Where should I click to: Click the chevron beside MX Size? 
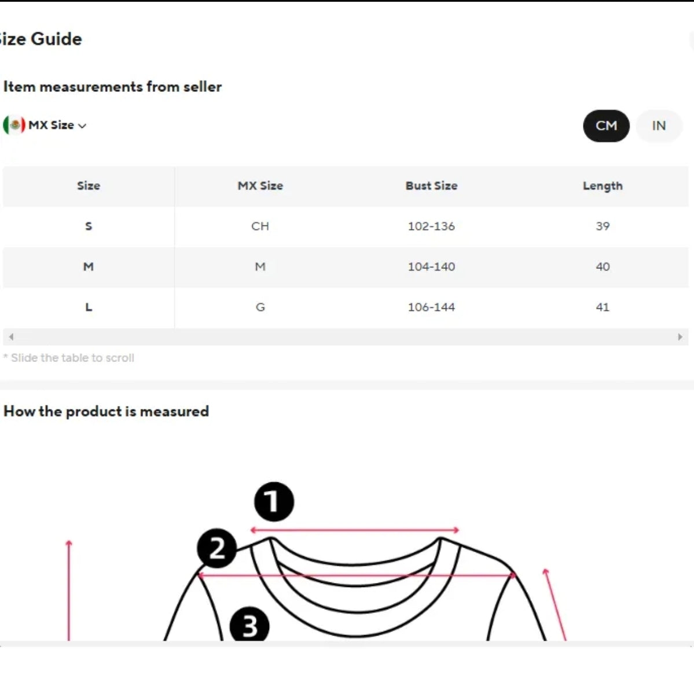(x=82, y=125)
